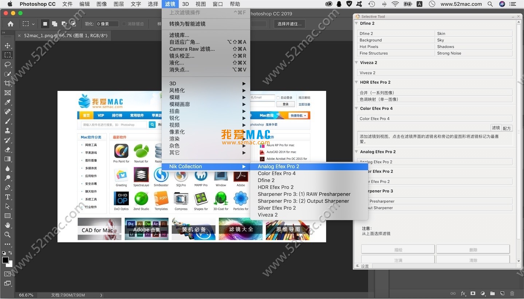Select the Quick Selection tool
This screenshot has width=524, height=299.
[x=7, y=74]
